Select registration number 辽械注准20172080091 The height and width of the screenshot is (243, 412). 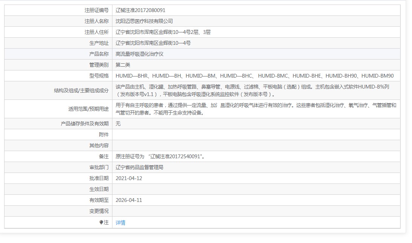click(140, 10)
